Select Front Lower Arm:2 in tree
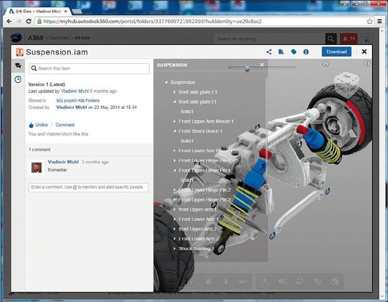388x302 pixels. pos(199,239)
